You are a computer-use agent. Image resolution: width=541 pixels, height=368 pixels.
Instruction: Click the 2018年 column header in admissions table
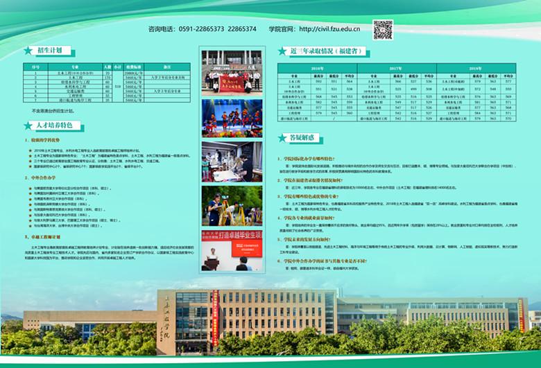pos(475,69)
